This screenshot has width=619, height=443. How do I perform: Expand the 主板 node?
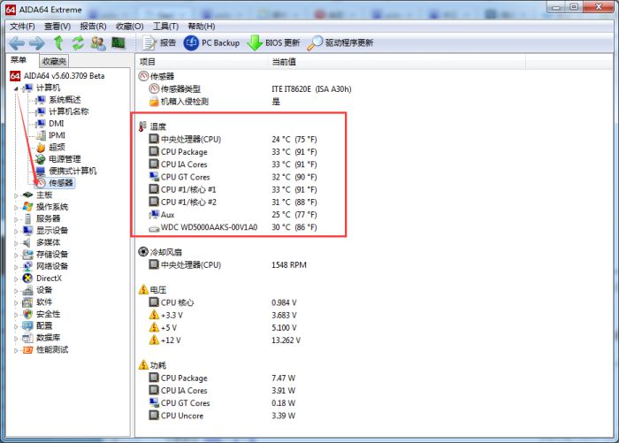tap(16, 195)
